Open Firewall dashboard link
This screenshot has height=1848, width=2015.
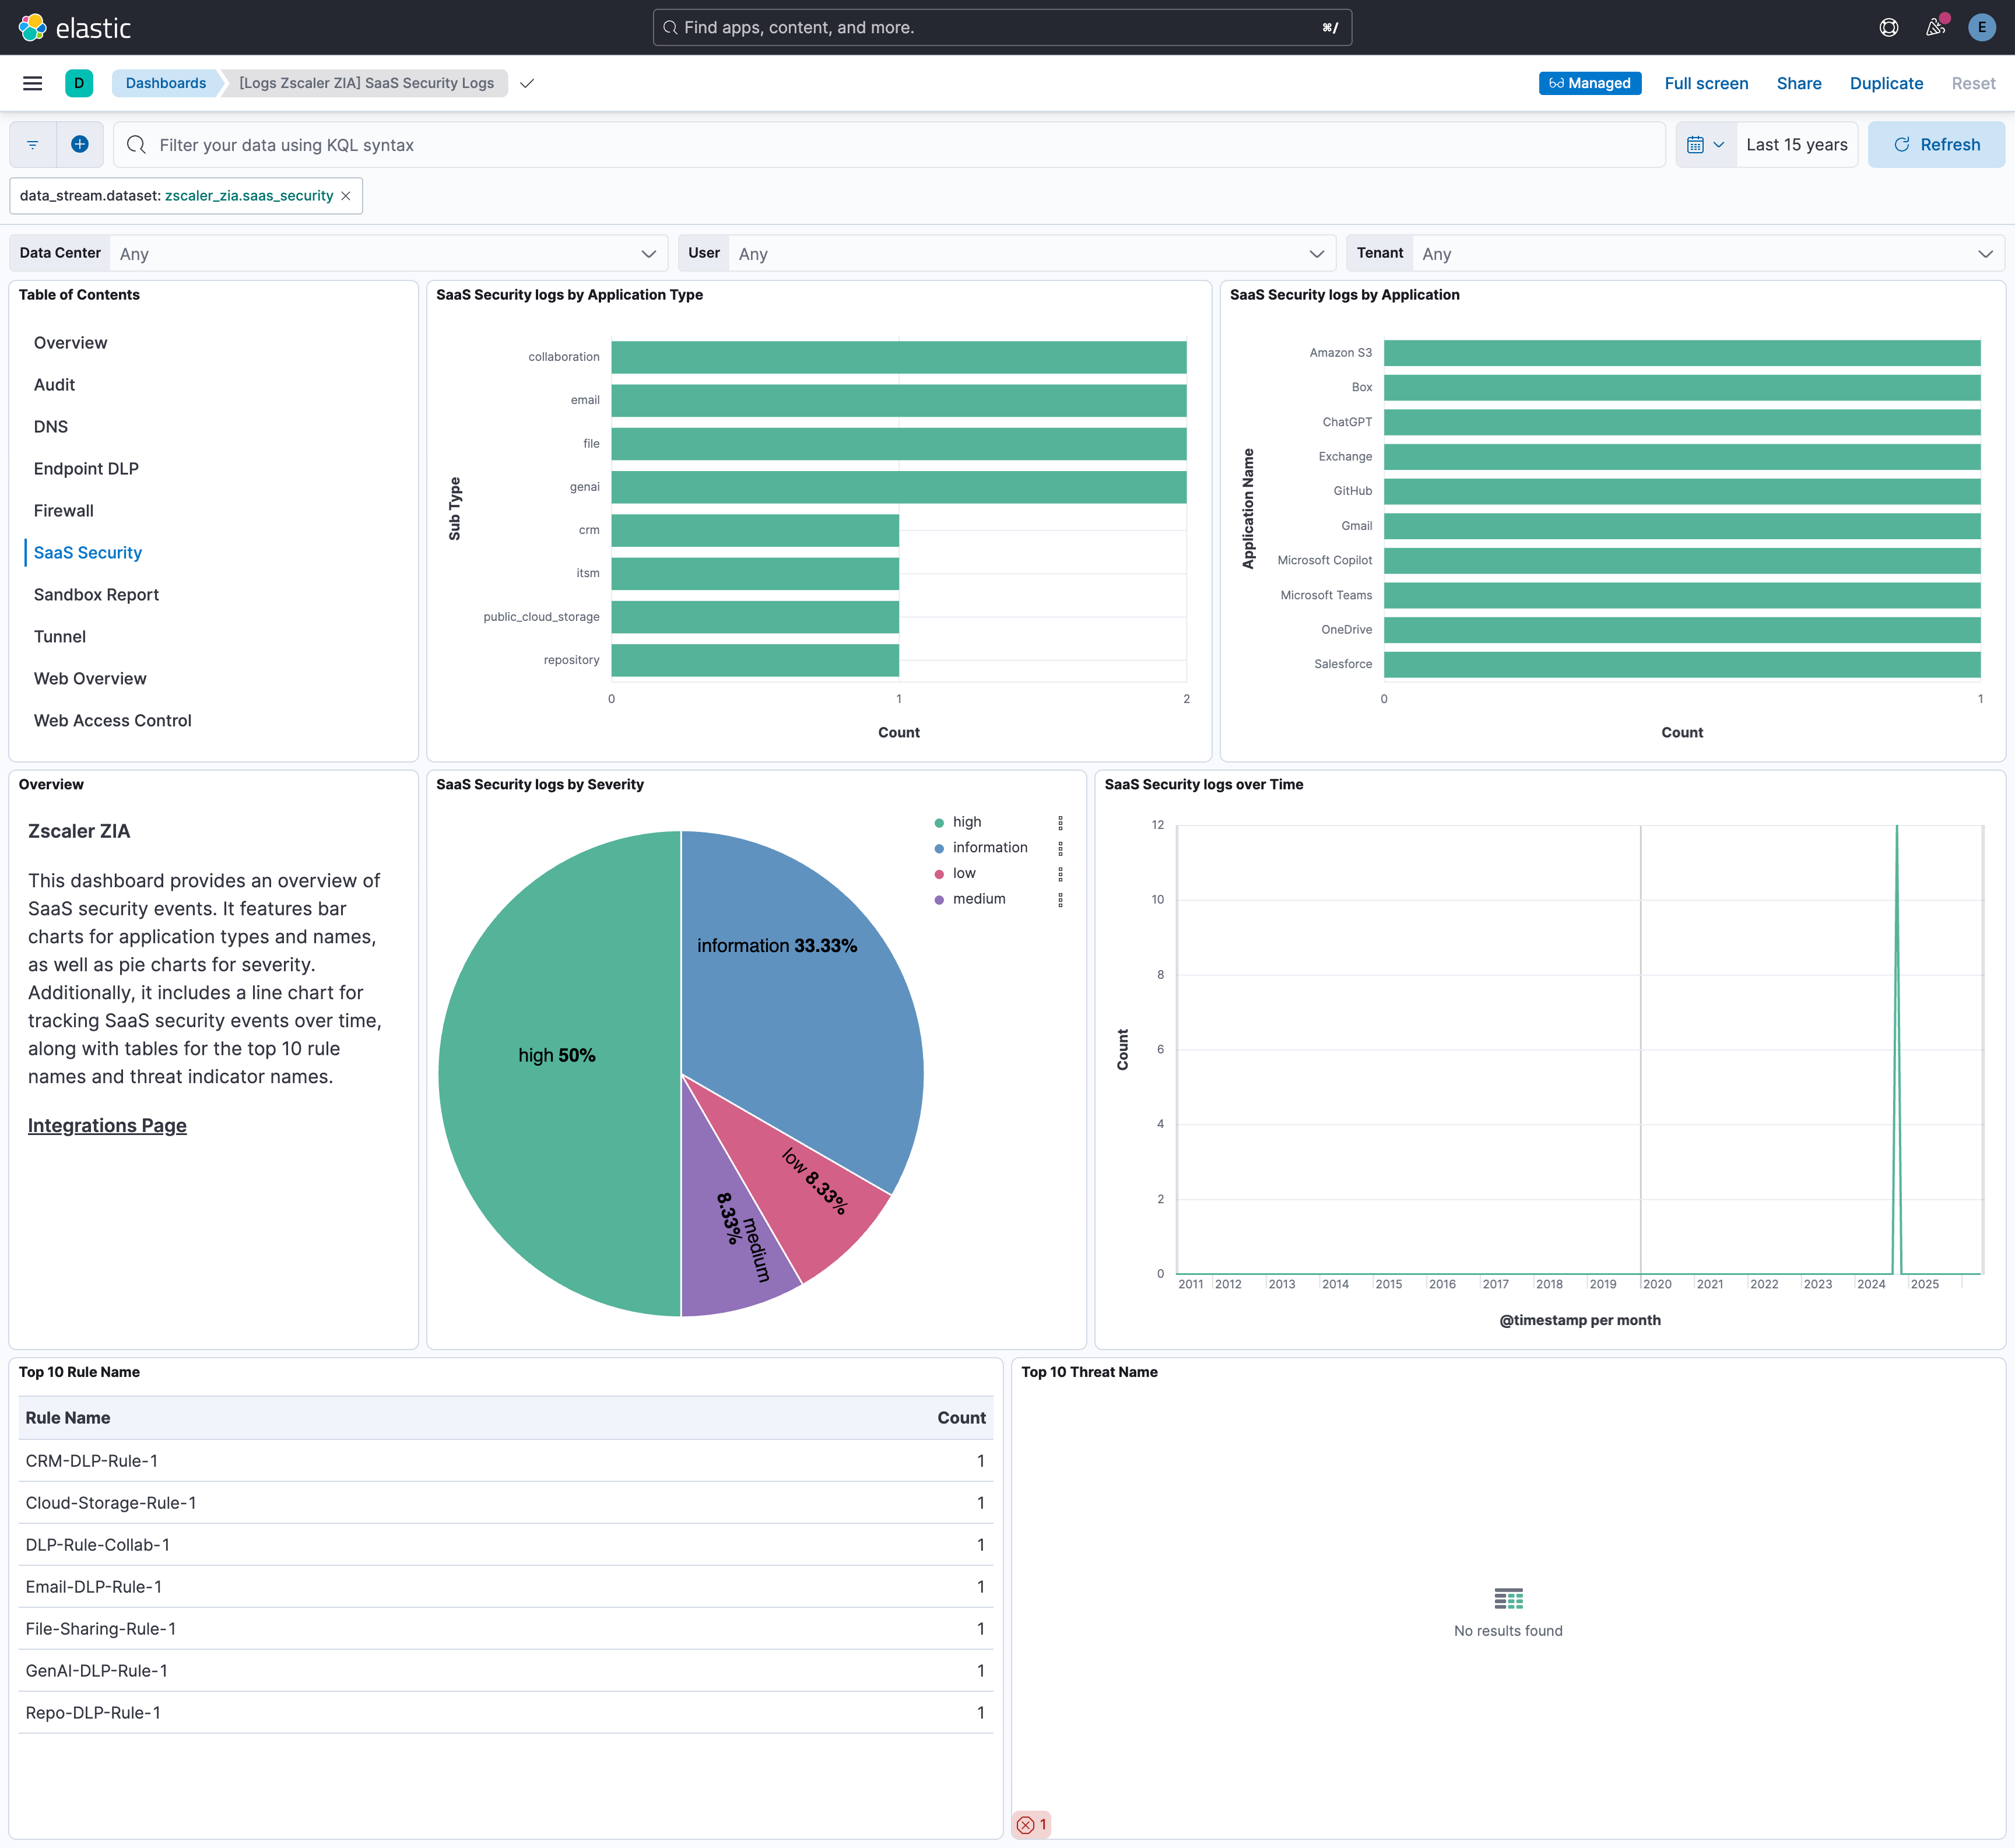63,511
